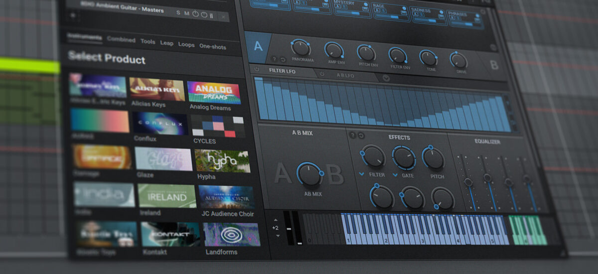
Task: Open the Landforms product
Action: pyautogui.click(x=232, y=235)
